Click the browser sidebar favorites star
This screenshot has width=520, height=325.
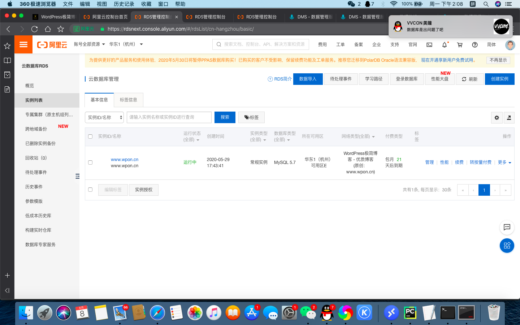[7, 46]
